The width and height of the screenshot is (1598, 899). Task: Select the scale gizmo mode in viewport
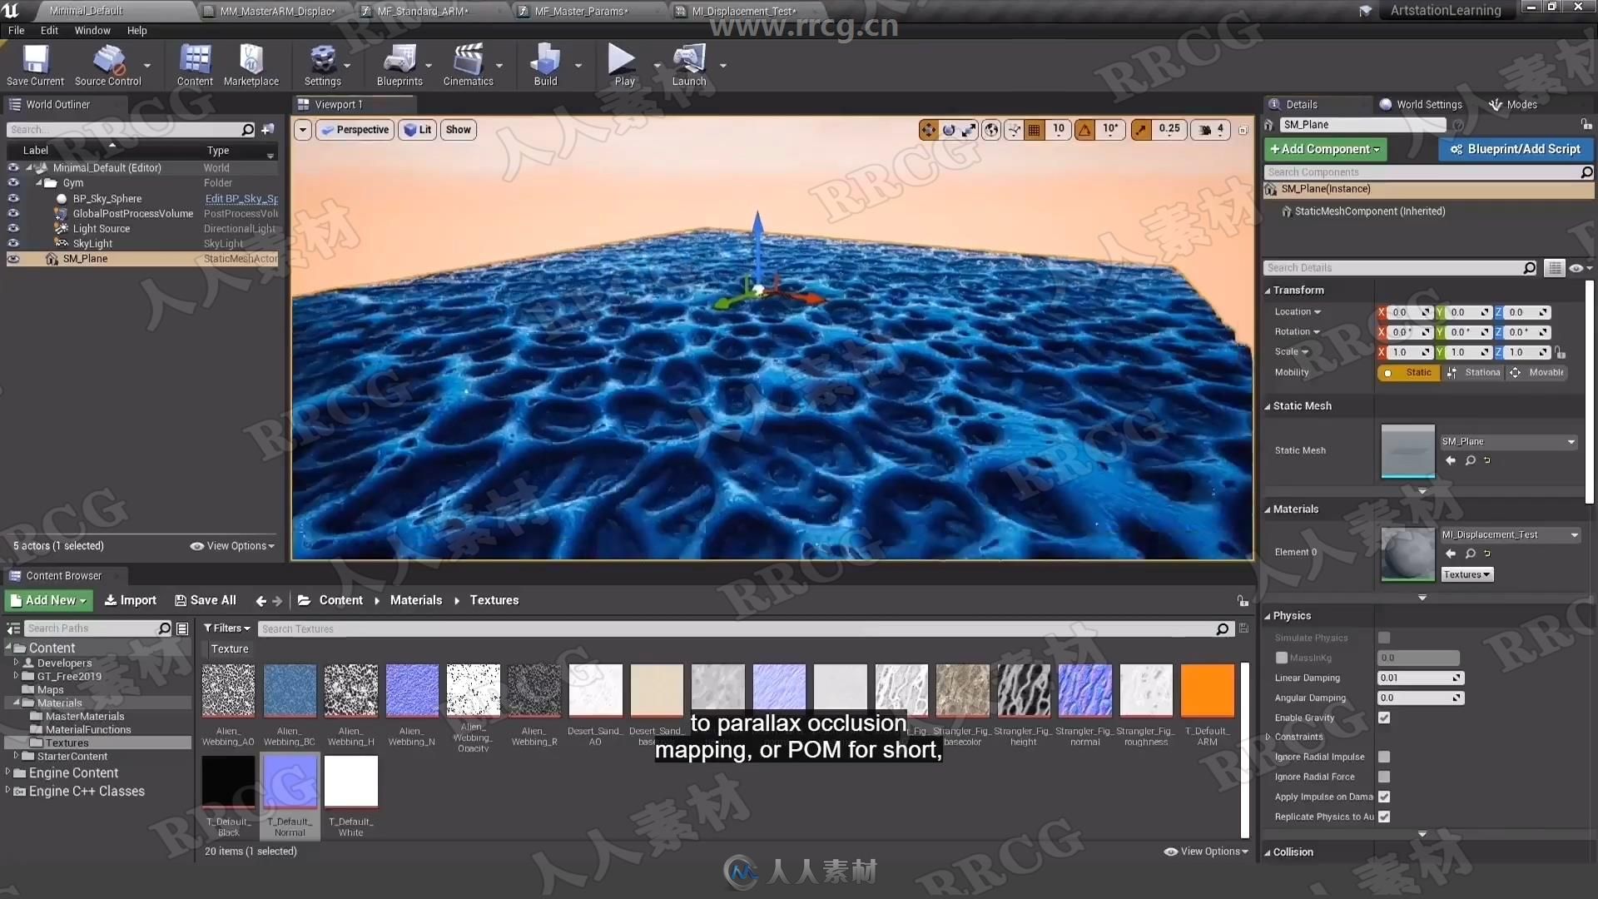tap(969, 130)
